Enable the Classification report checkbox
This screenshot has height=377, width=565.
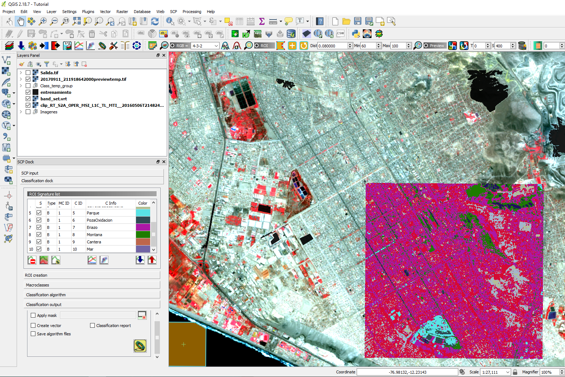point(93,326)
